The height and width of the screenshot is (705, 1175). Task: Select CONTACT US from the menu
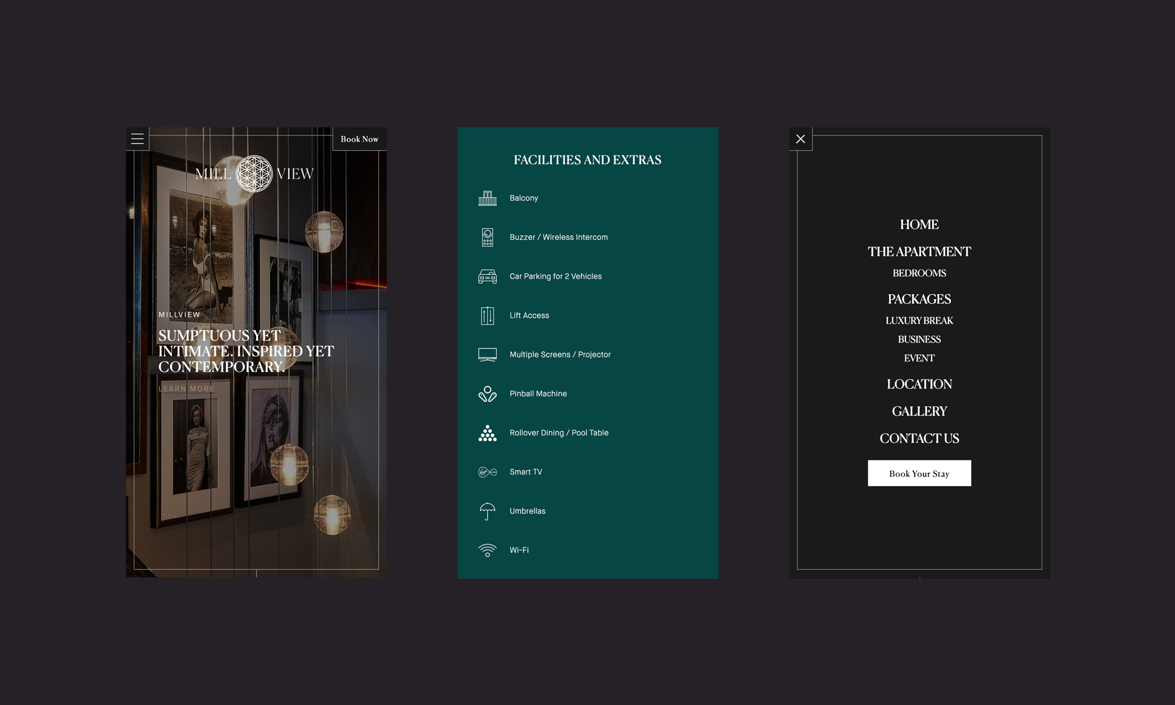pyautogui.click(x=919, y=438)
